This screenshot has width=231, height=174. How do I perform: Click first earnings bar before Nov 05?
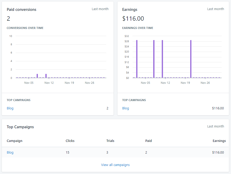[x=137, y=59]
